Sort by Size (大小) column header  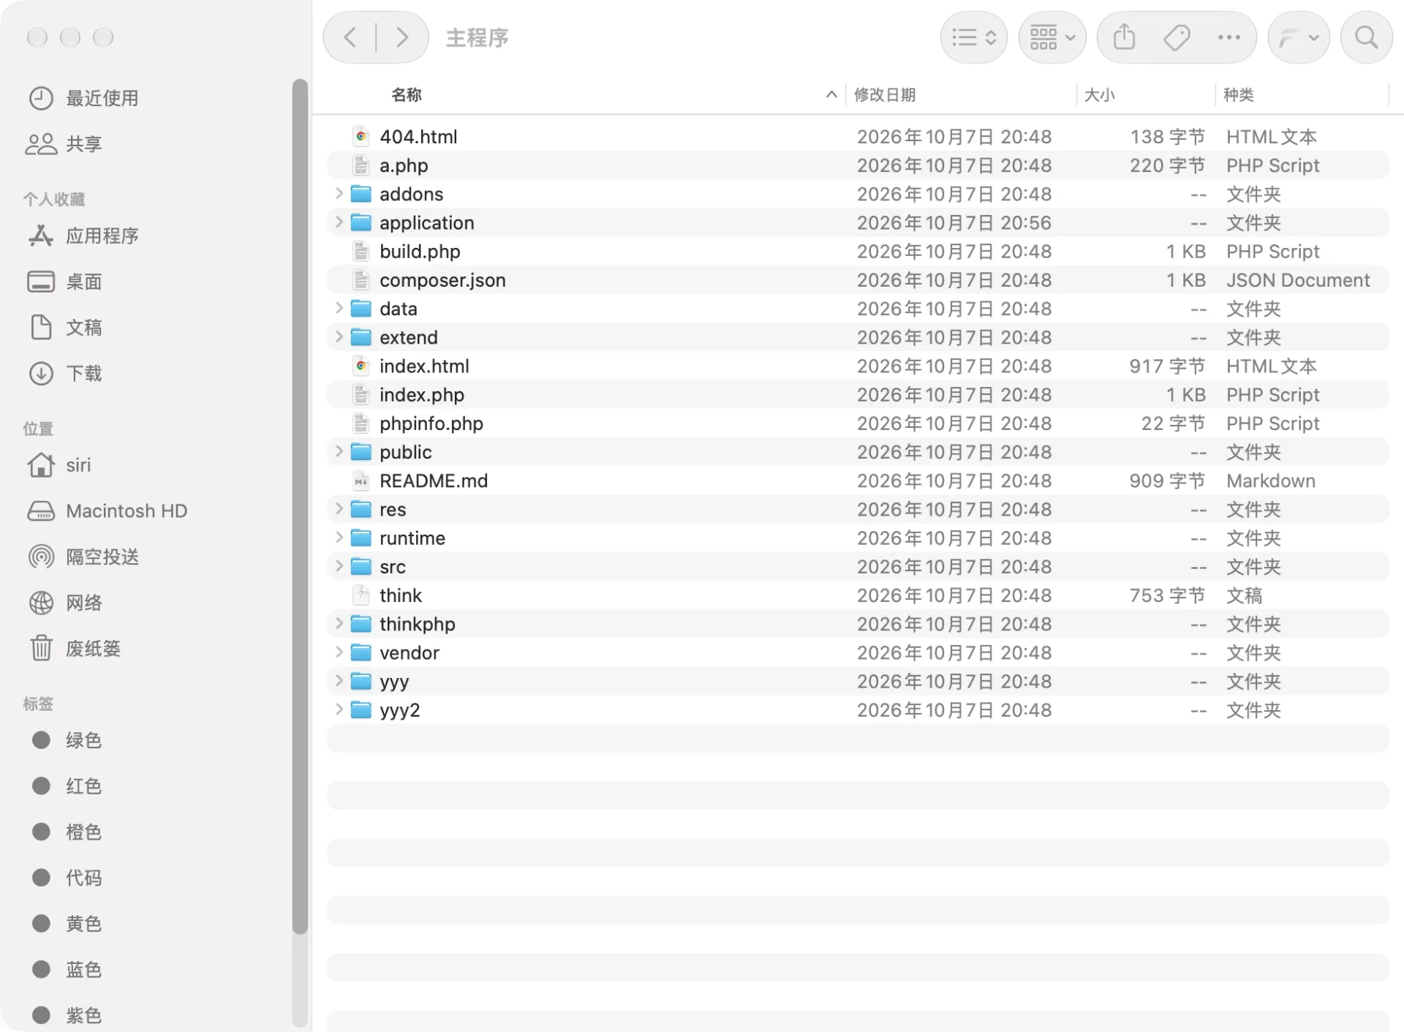[x=1099, y=94]
